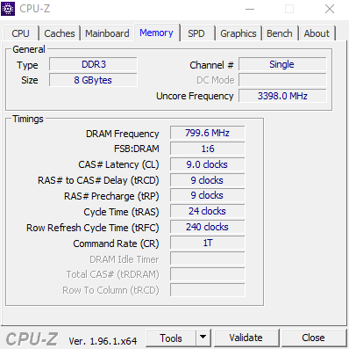Click the empty Row To Column field

tap(208, 290)
